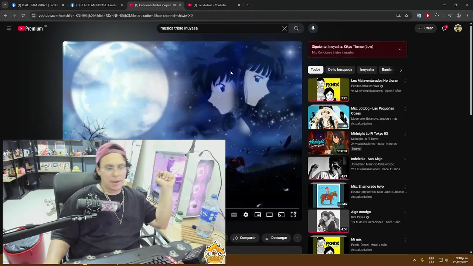Image resolution: width=473 pixels, height=266 pixels.
Task: Mute tab audio on Canciones tristes tab
Action: (x=174, y=5)
